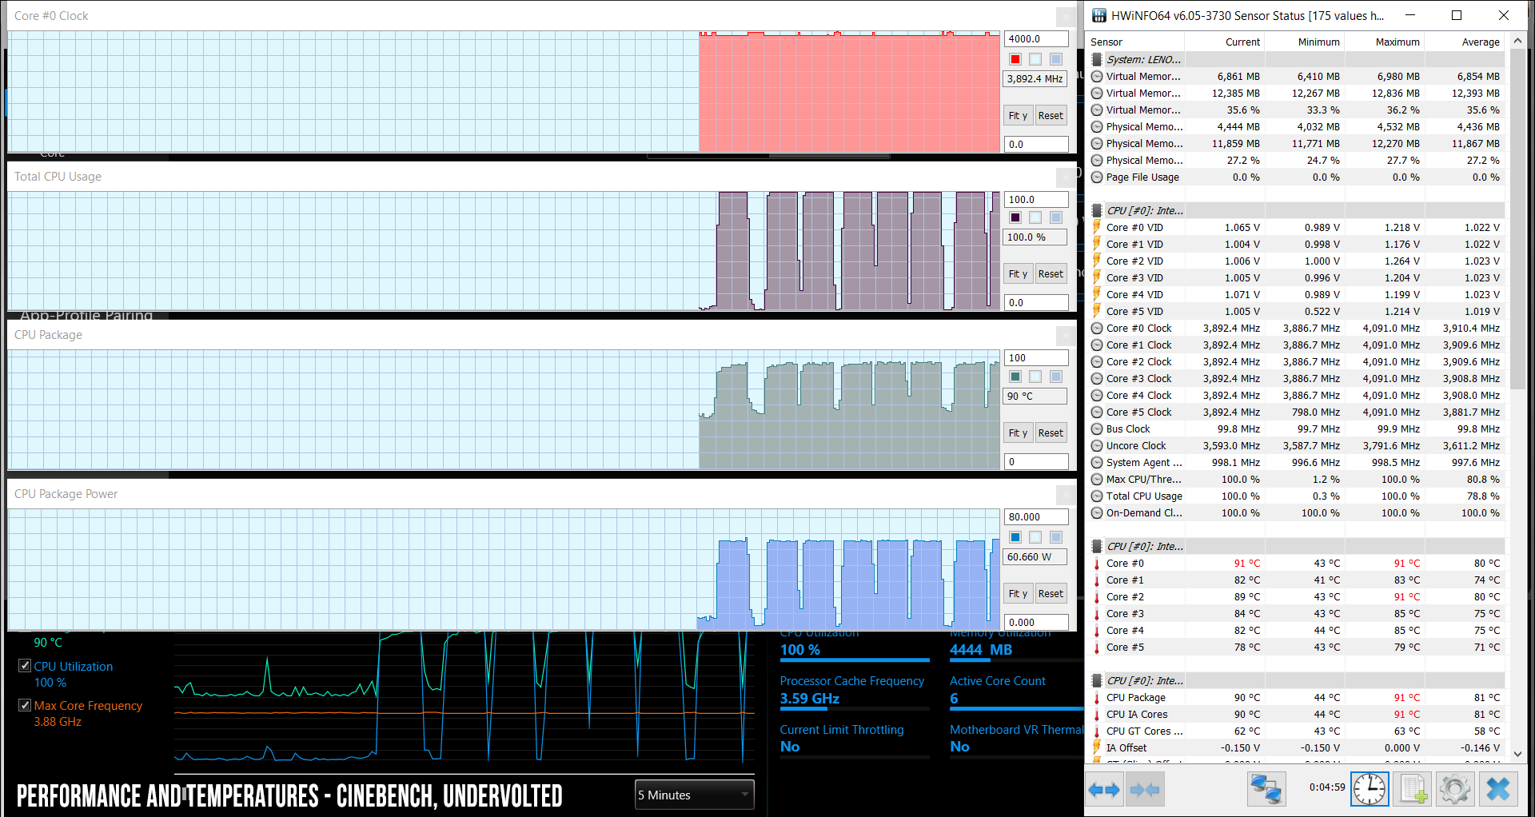1535x817 pixels.
Task: Click the logging sheet with plus icon in HWiNFO
Action: 1412,790
